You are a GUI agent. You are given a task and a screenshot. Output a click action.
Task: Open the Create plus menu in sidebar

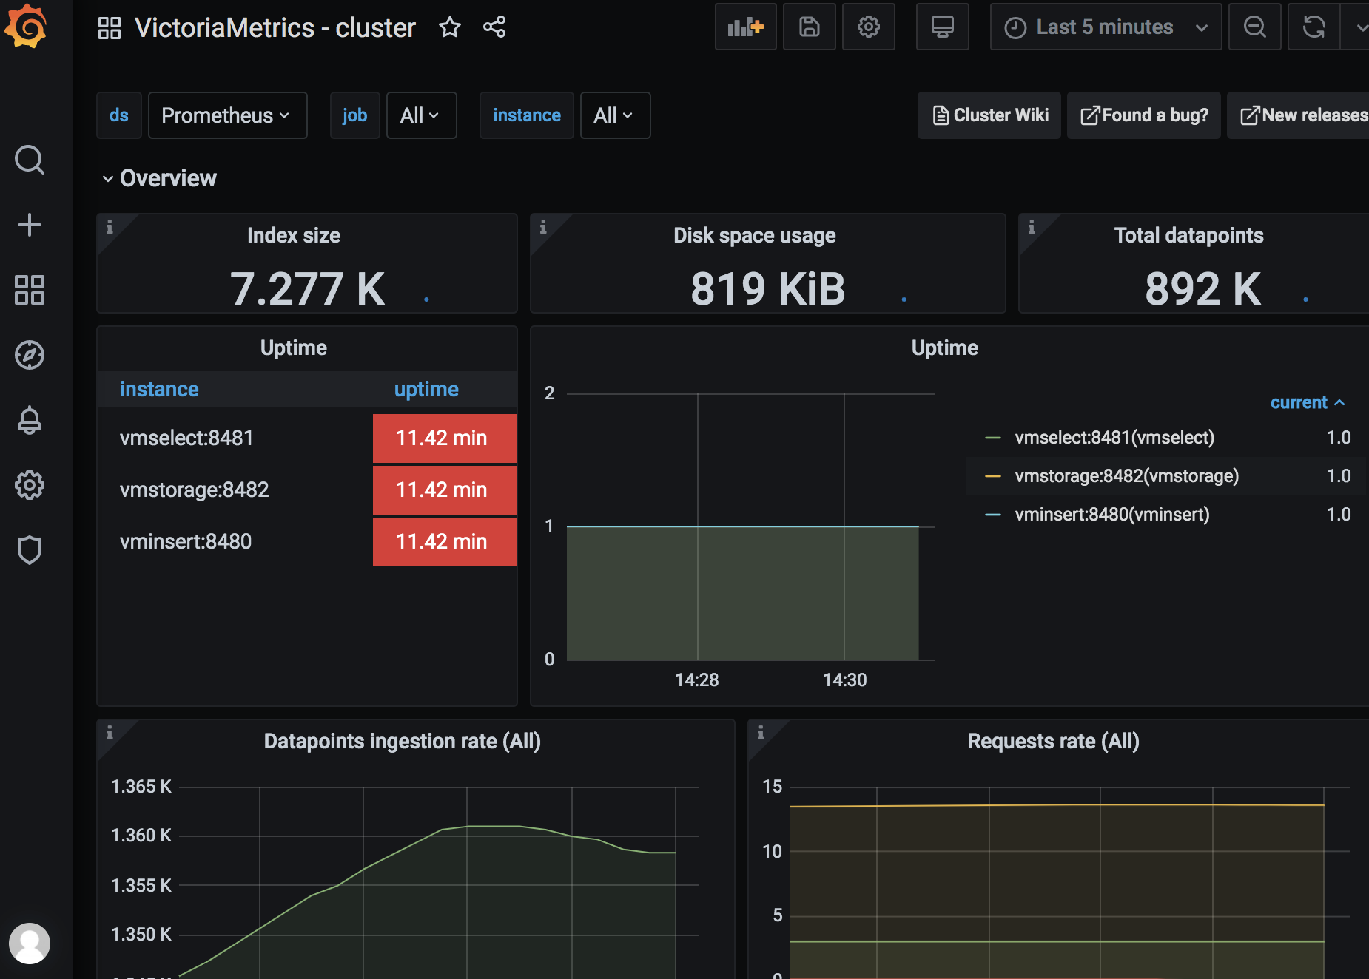(30, 225)
